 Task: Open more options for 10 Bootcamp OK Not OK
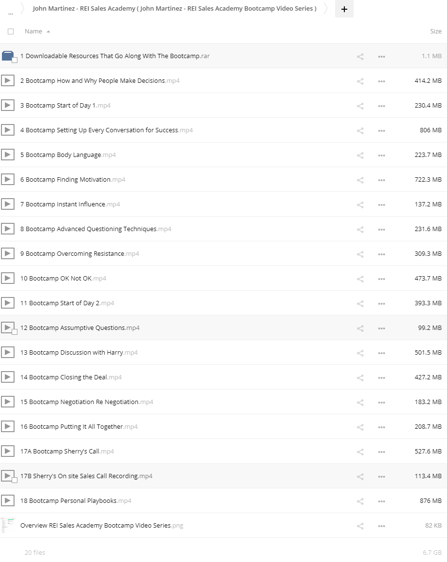pyautogui.click(x=382, y=279)
